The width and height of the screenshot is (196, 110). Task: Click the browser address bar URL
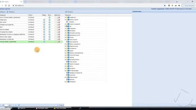tap(19, 5)
